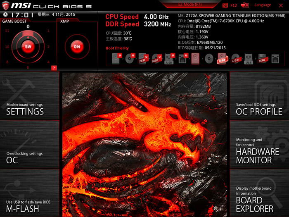
Task: Select the highlighted USB boot device icon
Action: click(x=222, y=59)
